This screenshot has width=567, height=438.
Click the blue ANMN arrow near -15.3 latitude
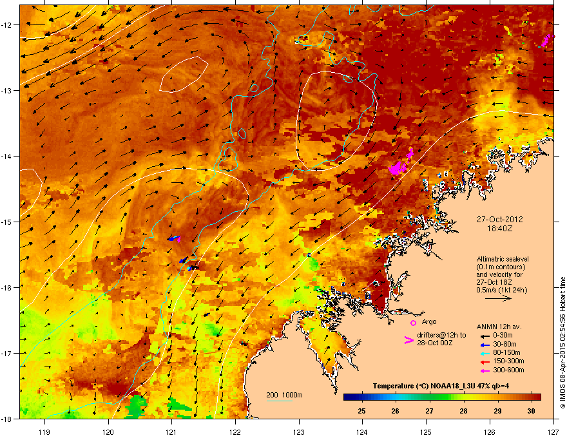tap(173, 238)
